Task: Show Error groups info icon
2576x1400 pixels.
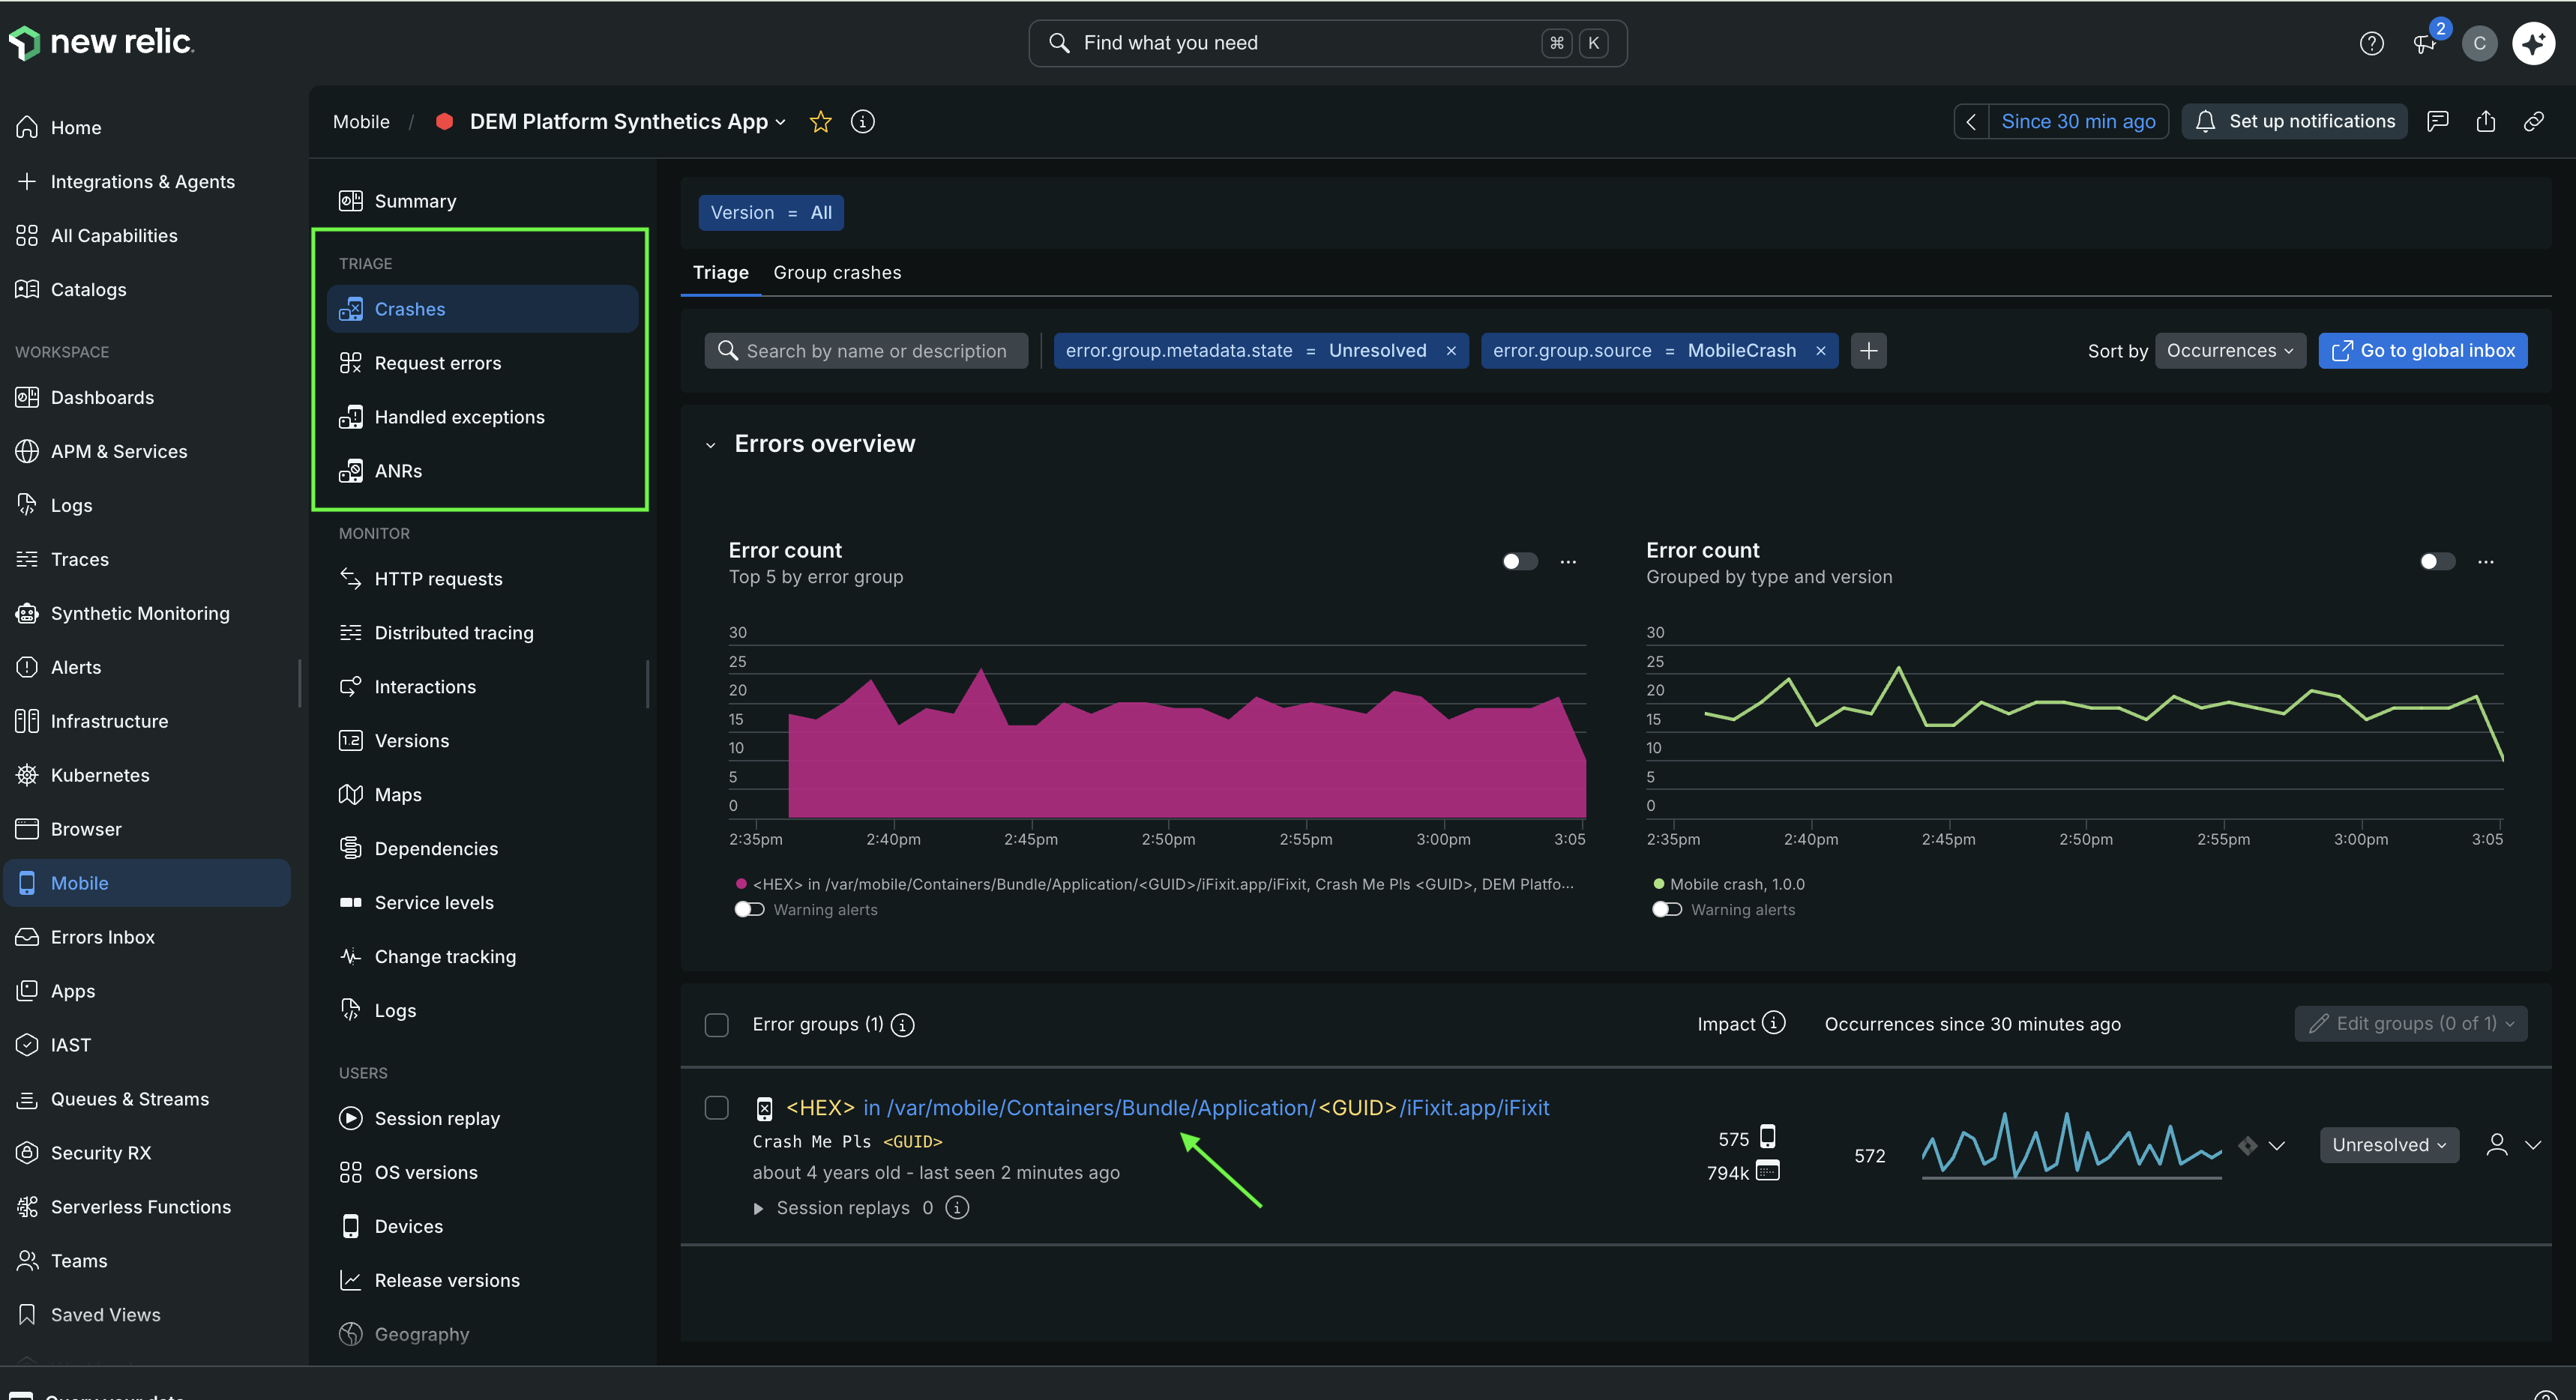Action: point(902,1025)
